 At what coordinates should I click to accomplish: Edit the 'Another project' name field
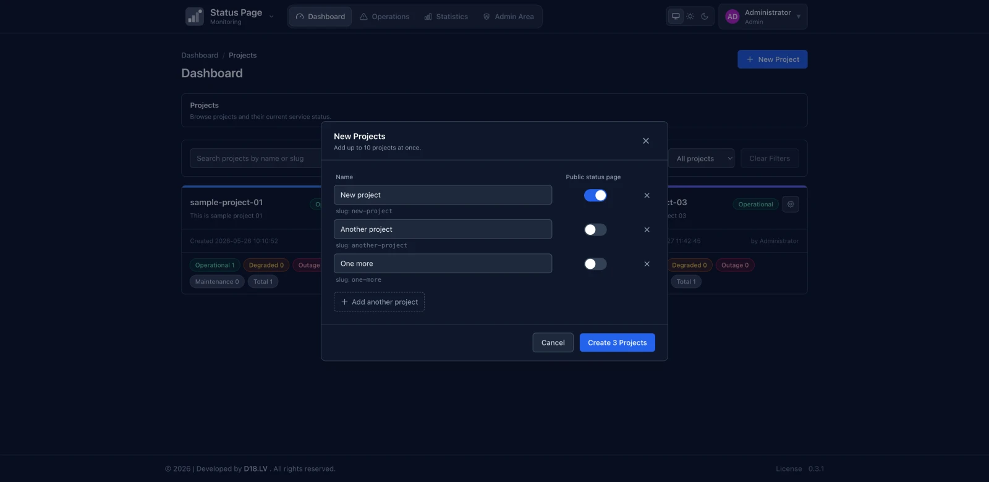443,229
